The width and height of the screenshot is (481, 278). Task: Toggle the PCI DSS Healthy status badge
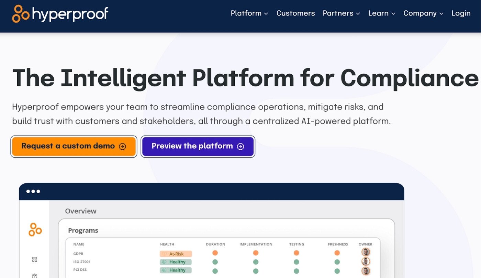(176, 270)
